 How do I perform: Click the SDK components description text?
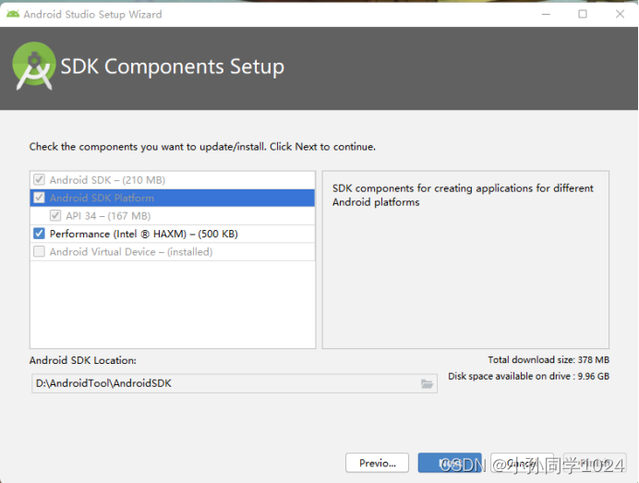click(x=463, y=195)
